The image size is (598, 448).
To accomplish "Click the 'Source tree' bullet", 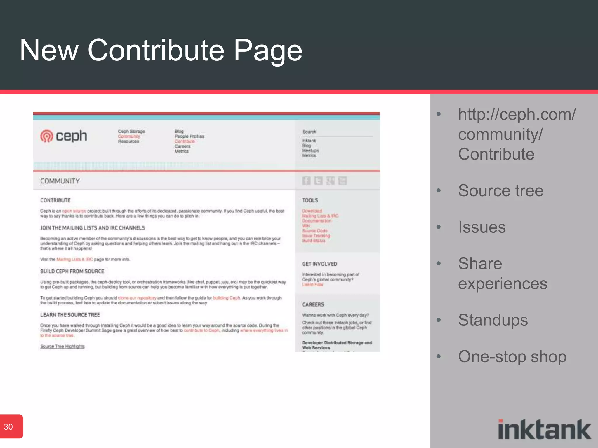I will 500,191.
